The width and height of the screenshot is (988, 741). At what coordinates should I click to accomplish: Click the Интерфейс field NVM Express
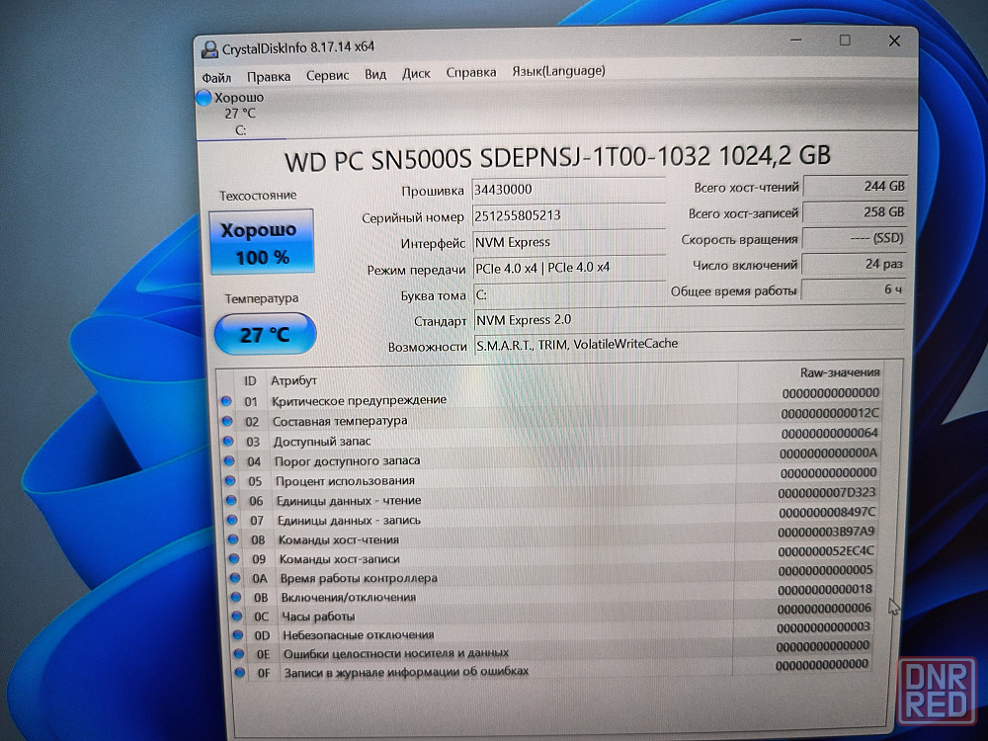click(x=568, y=242)
